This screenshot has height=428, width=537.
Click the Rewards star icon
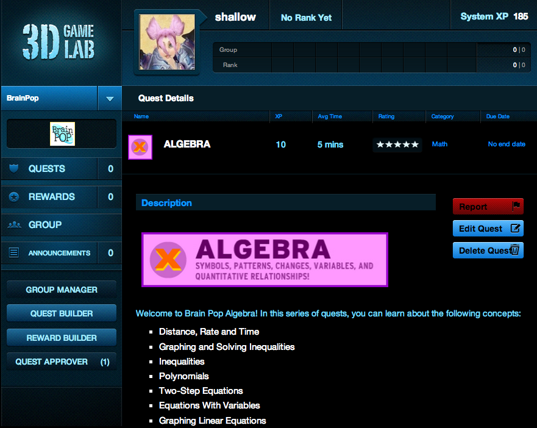tap(13, 197)
